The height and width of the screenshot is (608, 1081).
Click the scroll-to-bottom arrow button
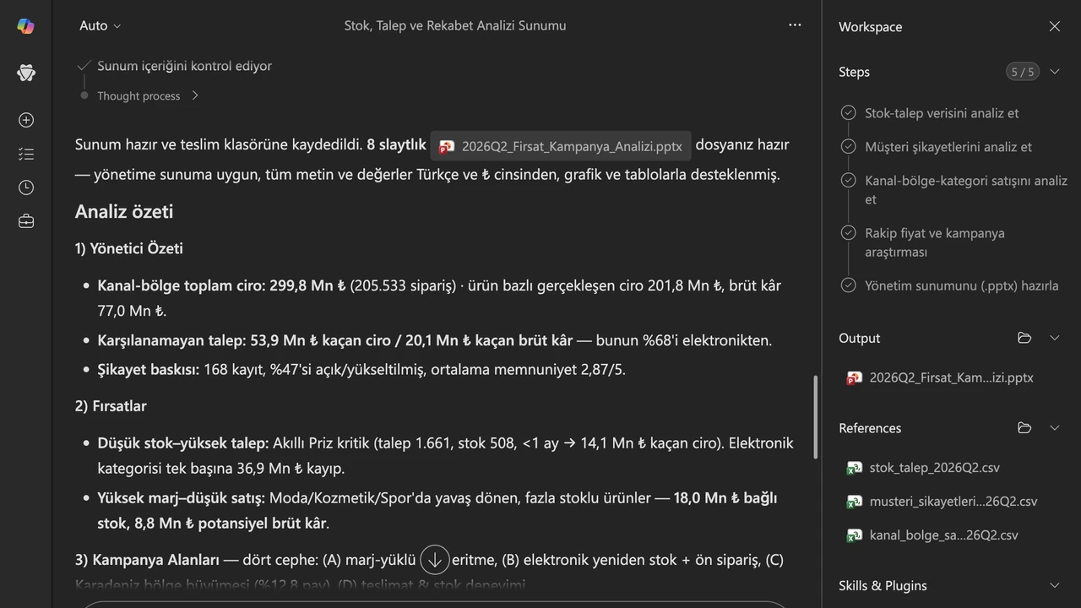434,560
